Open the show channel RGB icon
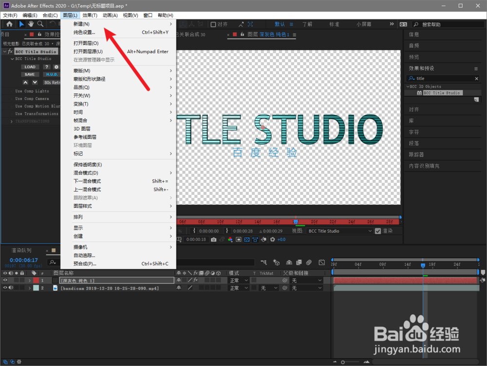 230,240
